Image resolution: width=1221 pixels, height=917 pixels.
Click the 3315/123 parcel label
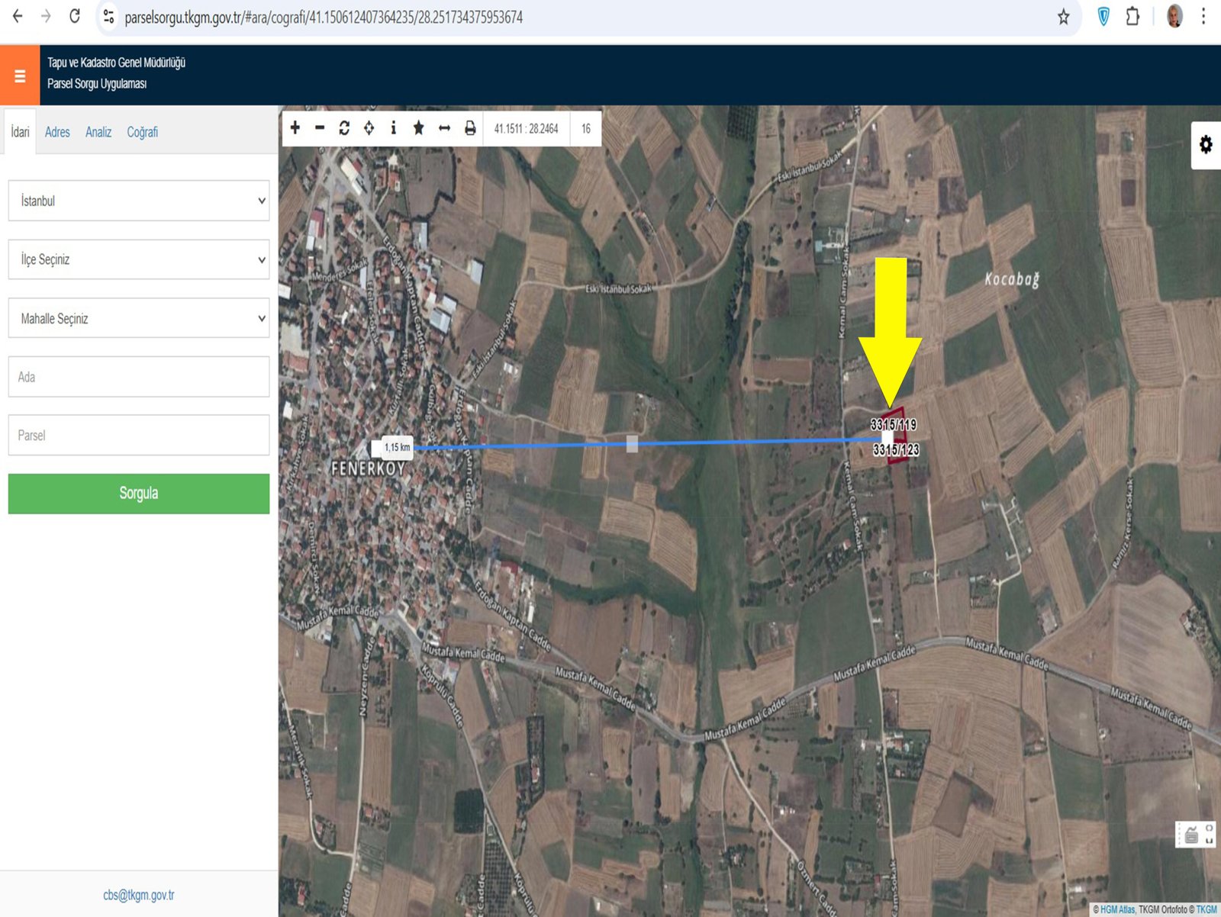(896, 450)
